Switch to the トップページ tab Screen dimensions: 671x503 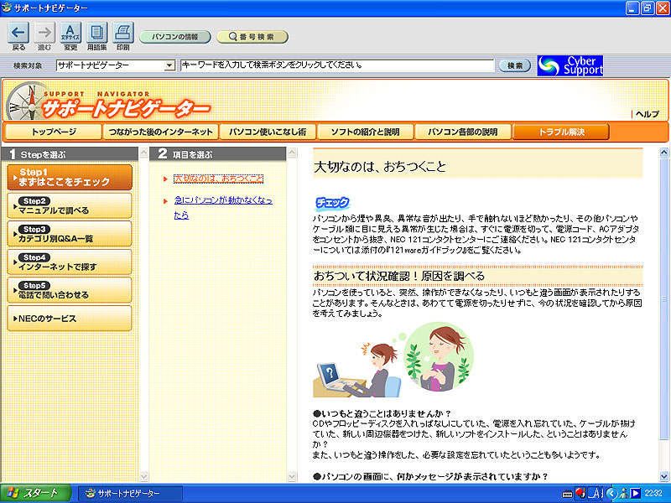point(54,132)
